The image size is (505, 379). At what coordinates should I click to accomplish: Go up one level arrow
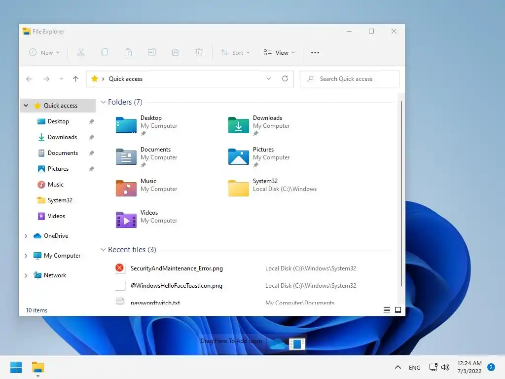(75, 79)
